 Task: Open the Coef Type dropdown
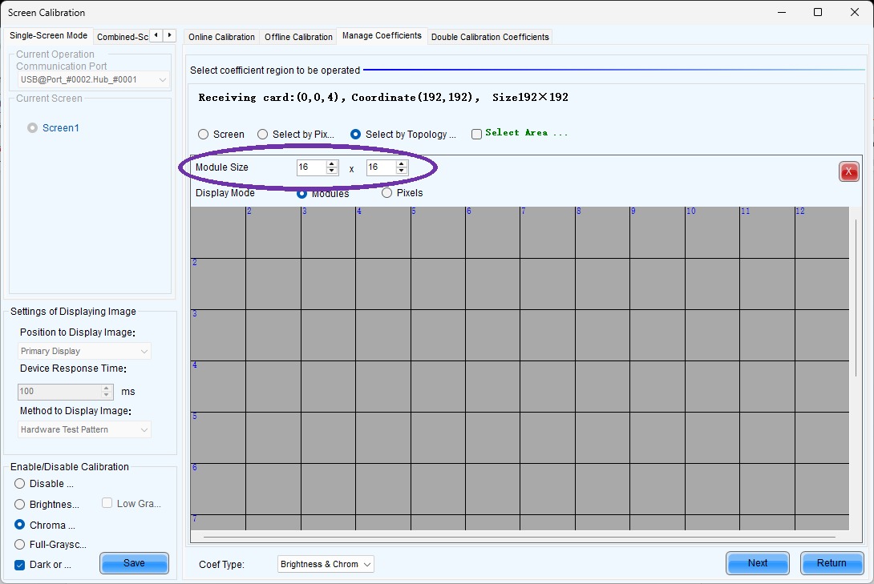pyautogui.click(x=326, y=564)
